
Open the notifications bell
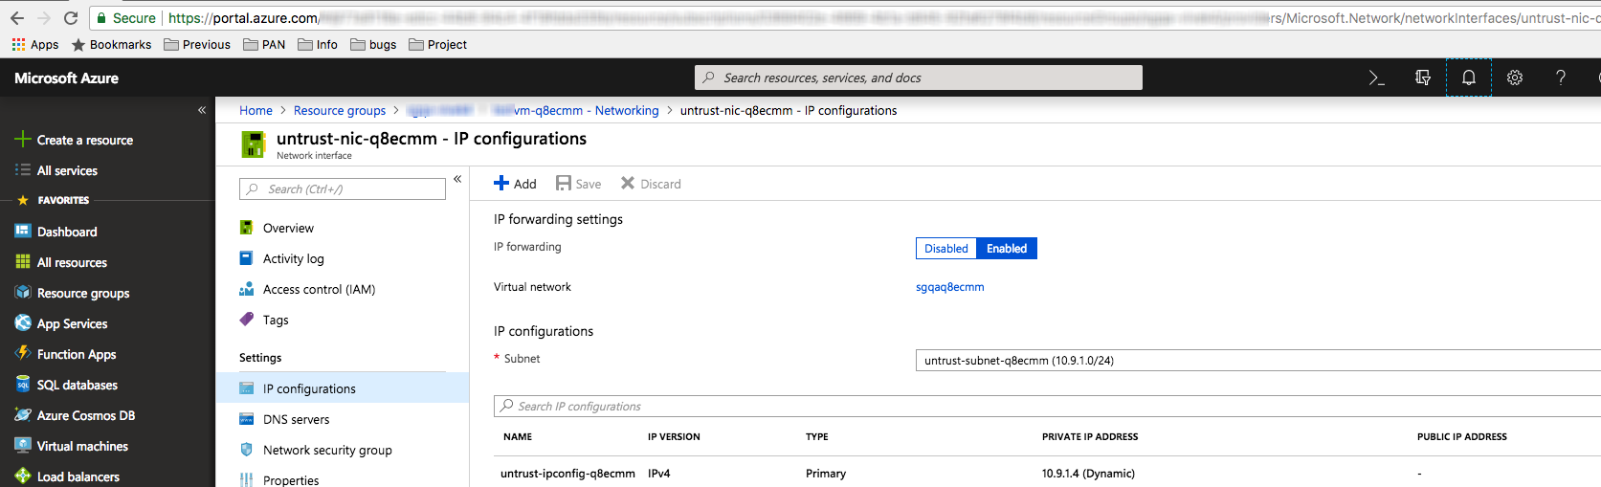[1468, 78]
